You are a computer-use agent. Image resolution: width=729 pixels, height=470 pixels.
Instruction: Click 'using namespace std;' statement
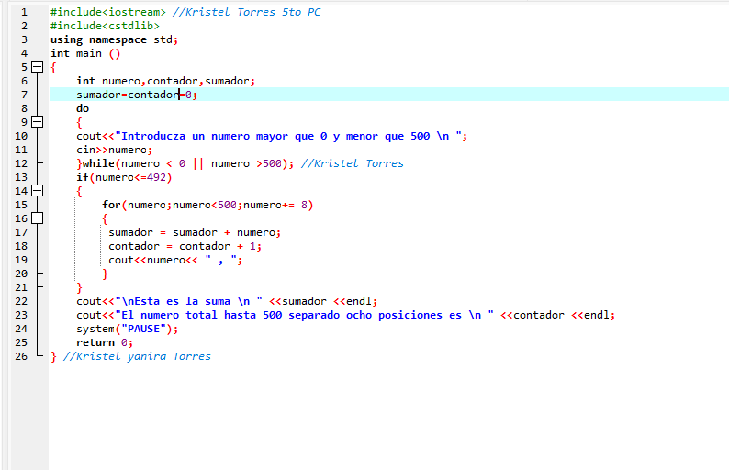click(x=115, y=39)
